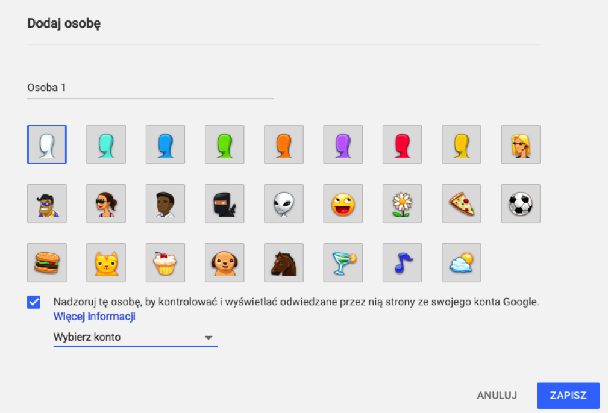Choose the yellow silhouette avatar
This screenshot has height=413, width=608.
click(x=462, y=144)
